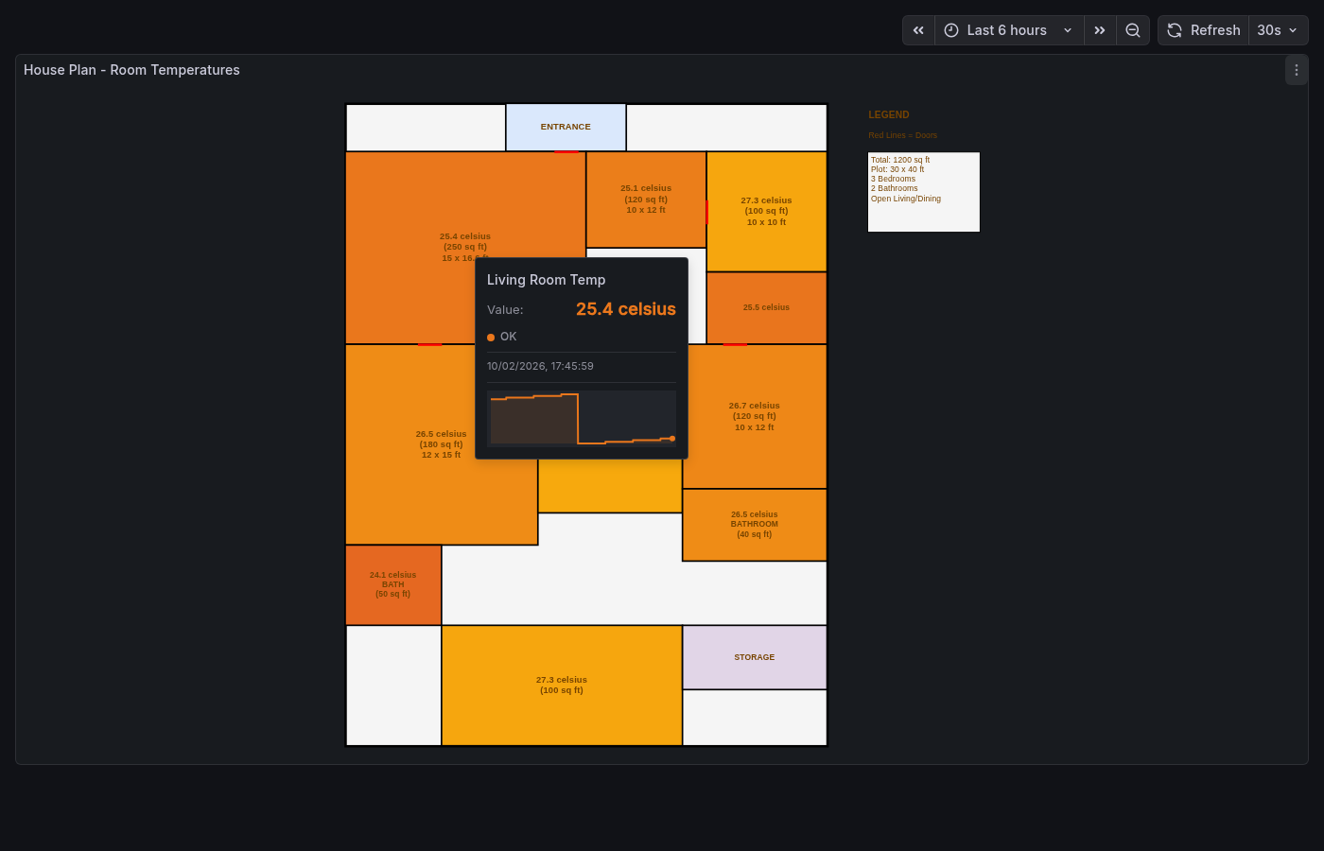
Task: Click 'Open Living/Dining' legend text
Action: coord(906,199)
